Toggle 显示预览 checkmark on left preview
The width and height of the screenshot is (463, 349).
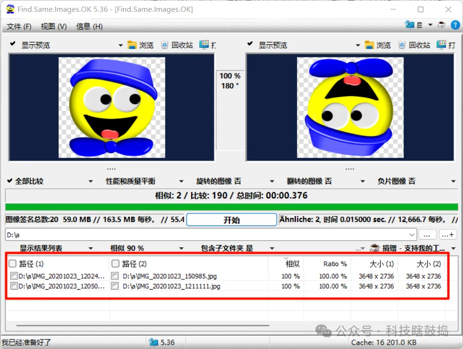point(13,44)
